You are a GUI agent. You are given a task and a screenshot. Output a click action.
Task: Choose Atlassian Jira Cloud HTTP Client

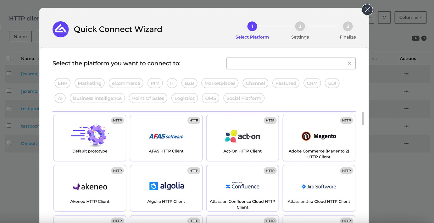tap(319, 188)
